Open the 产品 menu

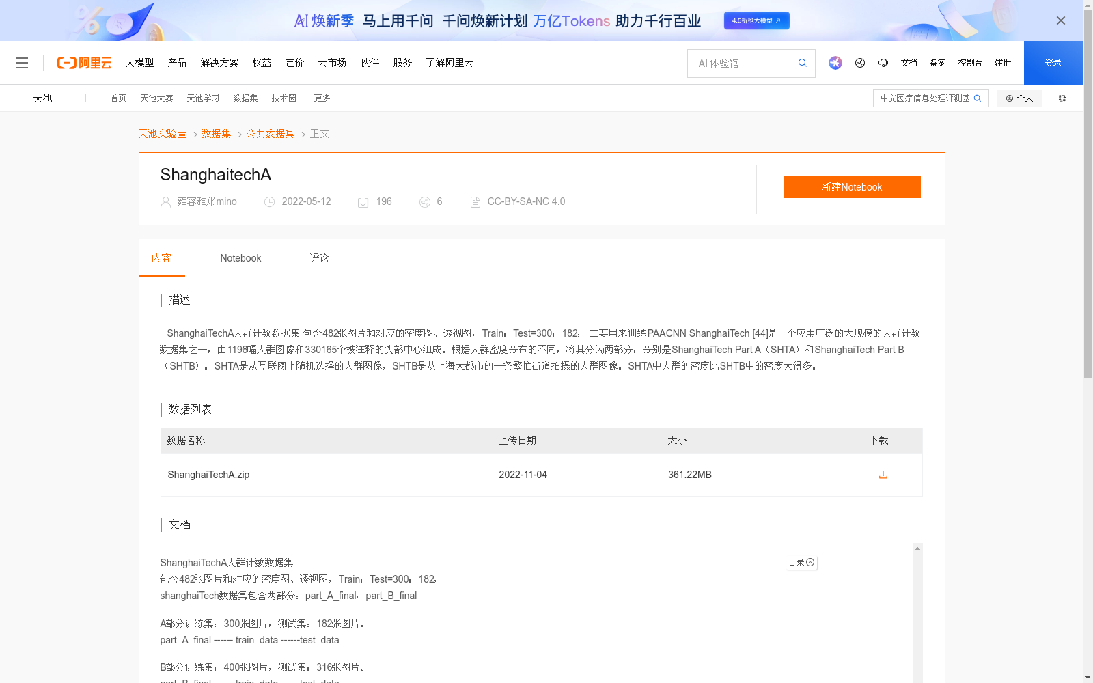(x=177, y=63)
